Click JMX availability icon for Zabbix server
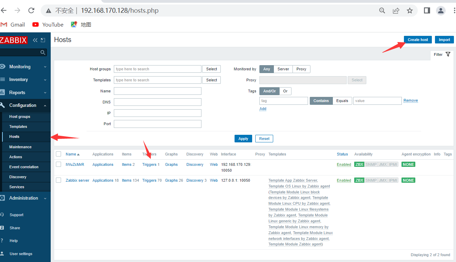This screenshot has height=262, width=456. [x=383, y=180]
